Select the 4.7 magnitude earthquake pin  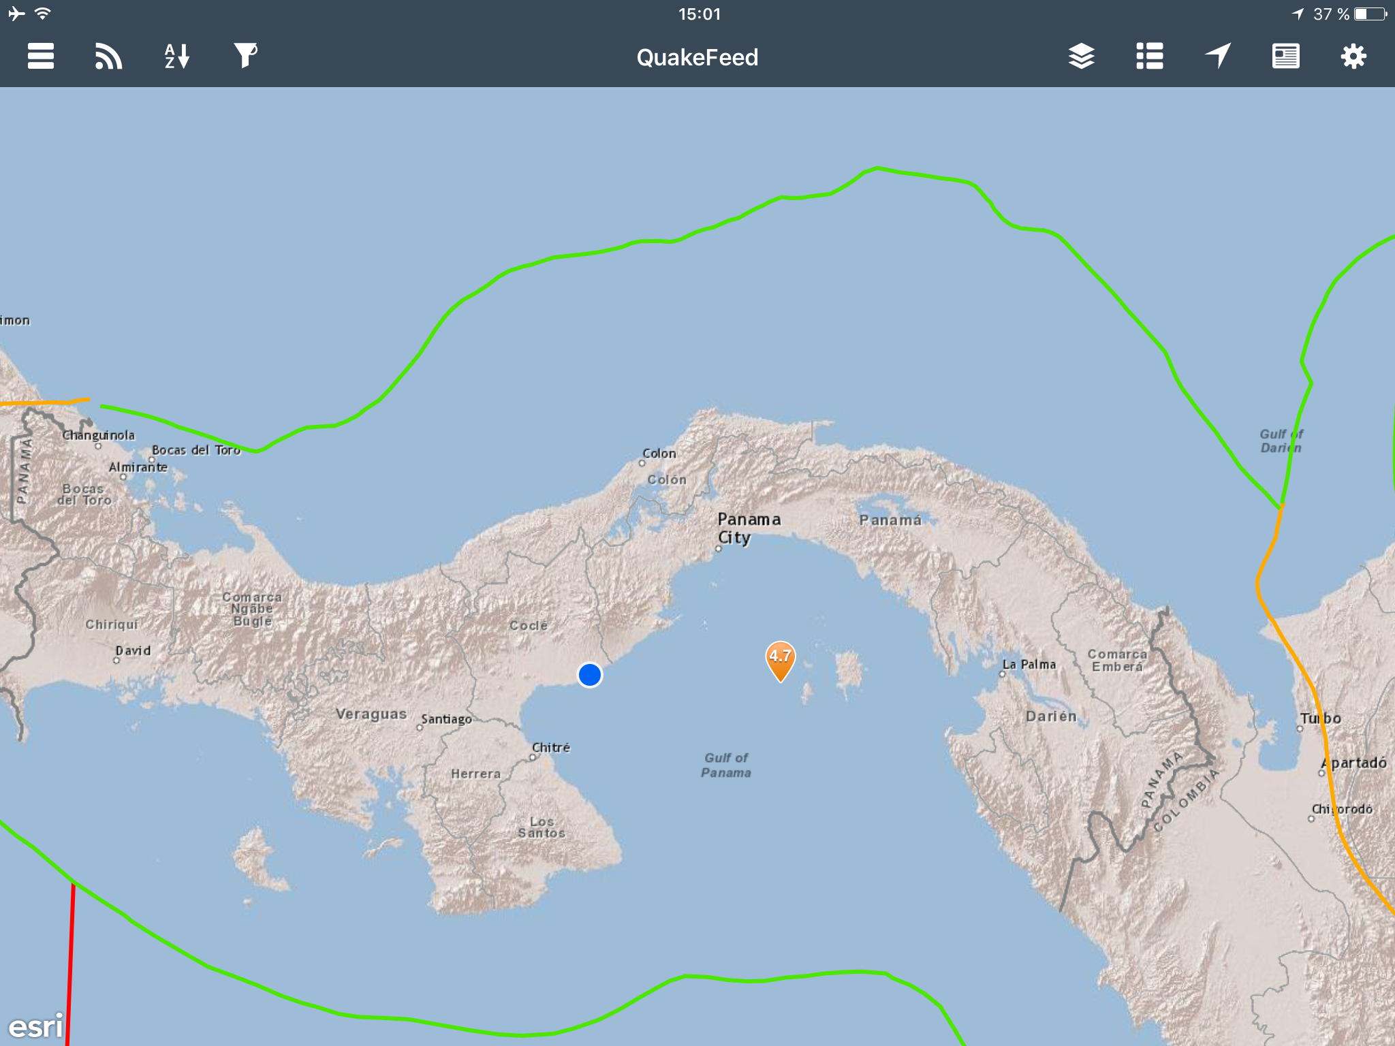[780, 659]
